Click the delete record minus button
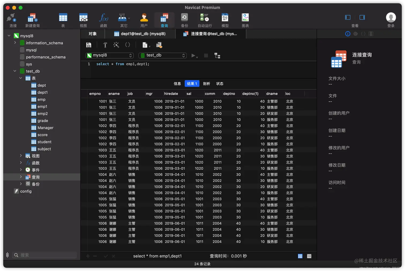The height and width of the screenshot is (271, 405). click(95, 256)
